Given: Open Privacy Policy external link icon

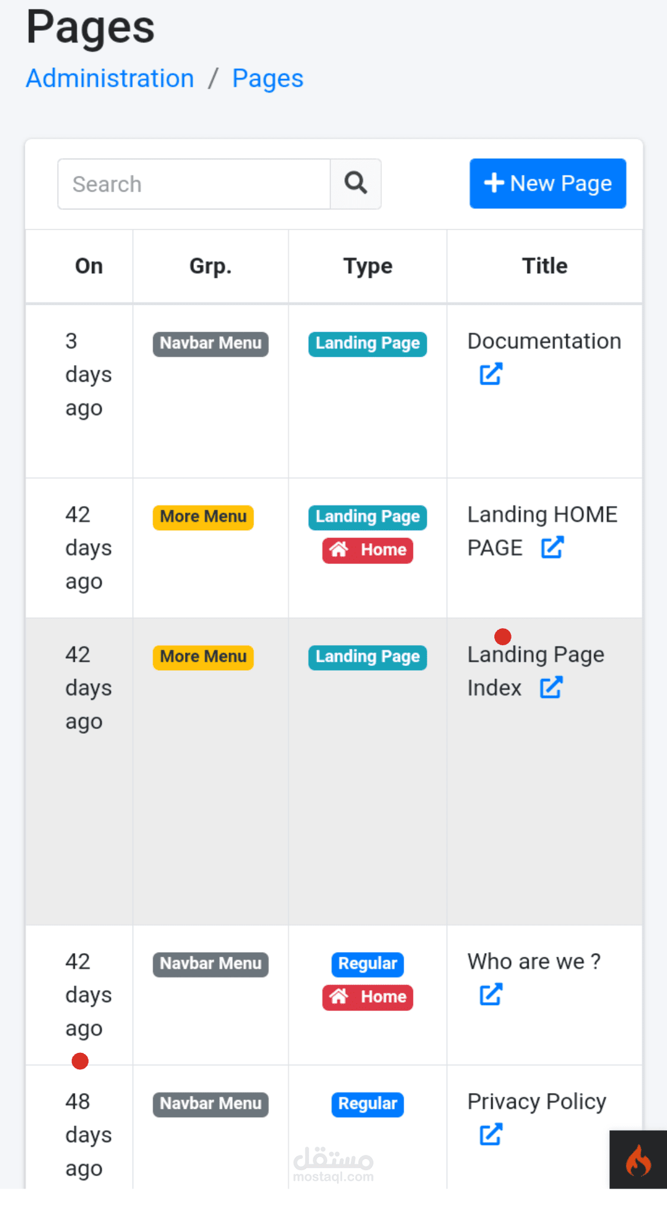Looking at the screenshot, I should [490, 1134].
